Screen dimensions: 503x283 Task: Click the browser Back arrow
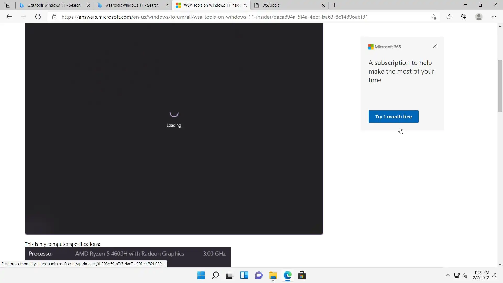[9, 17]
